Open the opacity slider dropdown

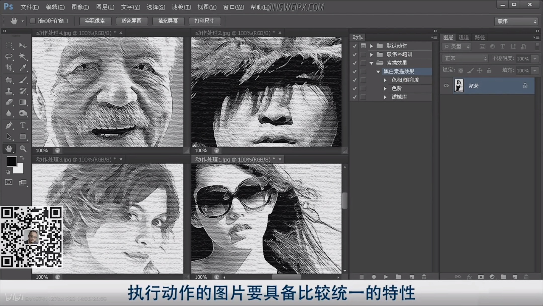[535, 59]
